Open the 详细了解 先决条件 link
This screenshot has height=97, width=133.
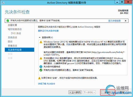(x=47, y=84)
